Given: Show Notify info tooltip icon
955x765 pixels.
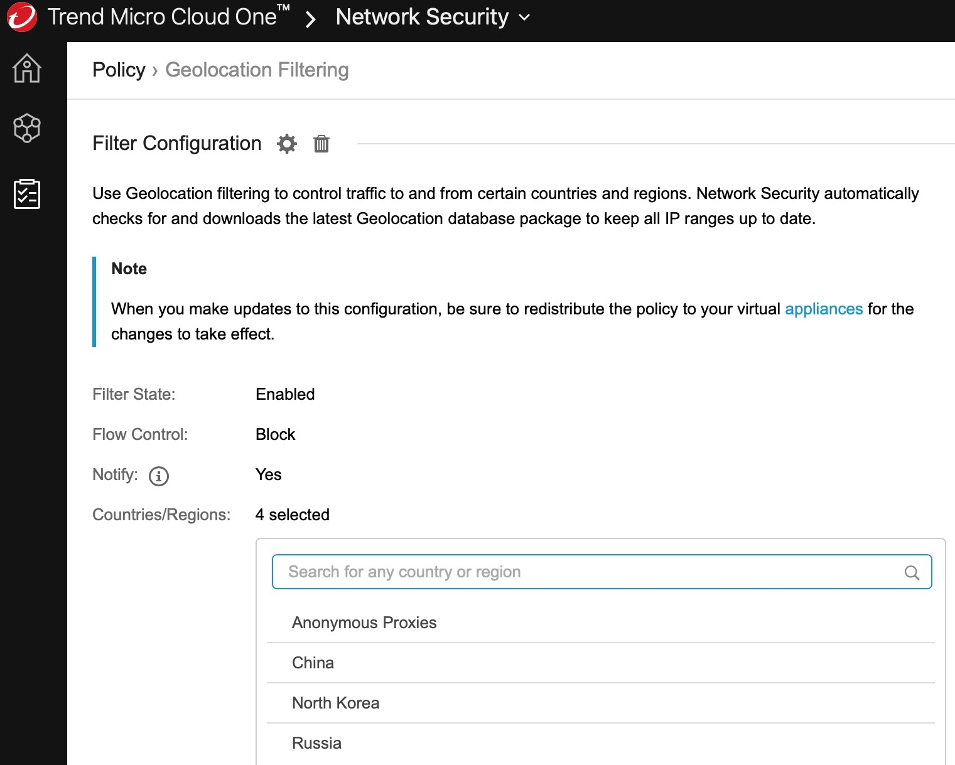Looking at the screenshot, I should coord(159,476).
